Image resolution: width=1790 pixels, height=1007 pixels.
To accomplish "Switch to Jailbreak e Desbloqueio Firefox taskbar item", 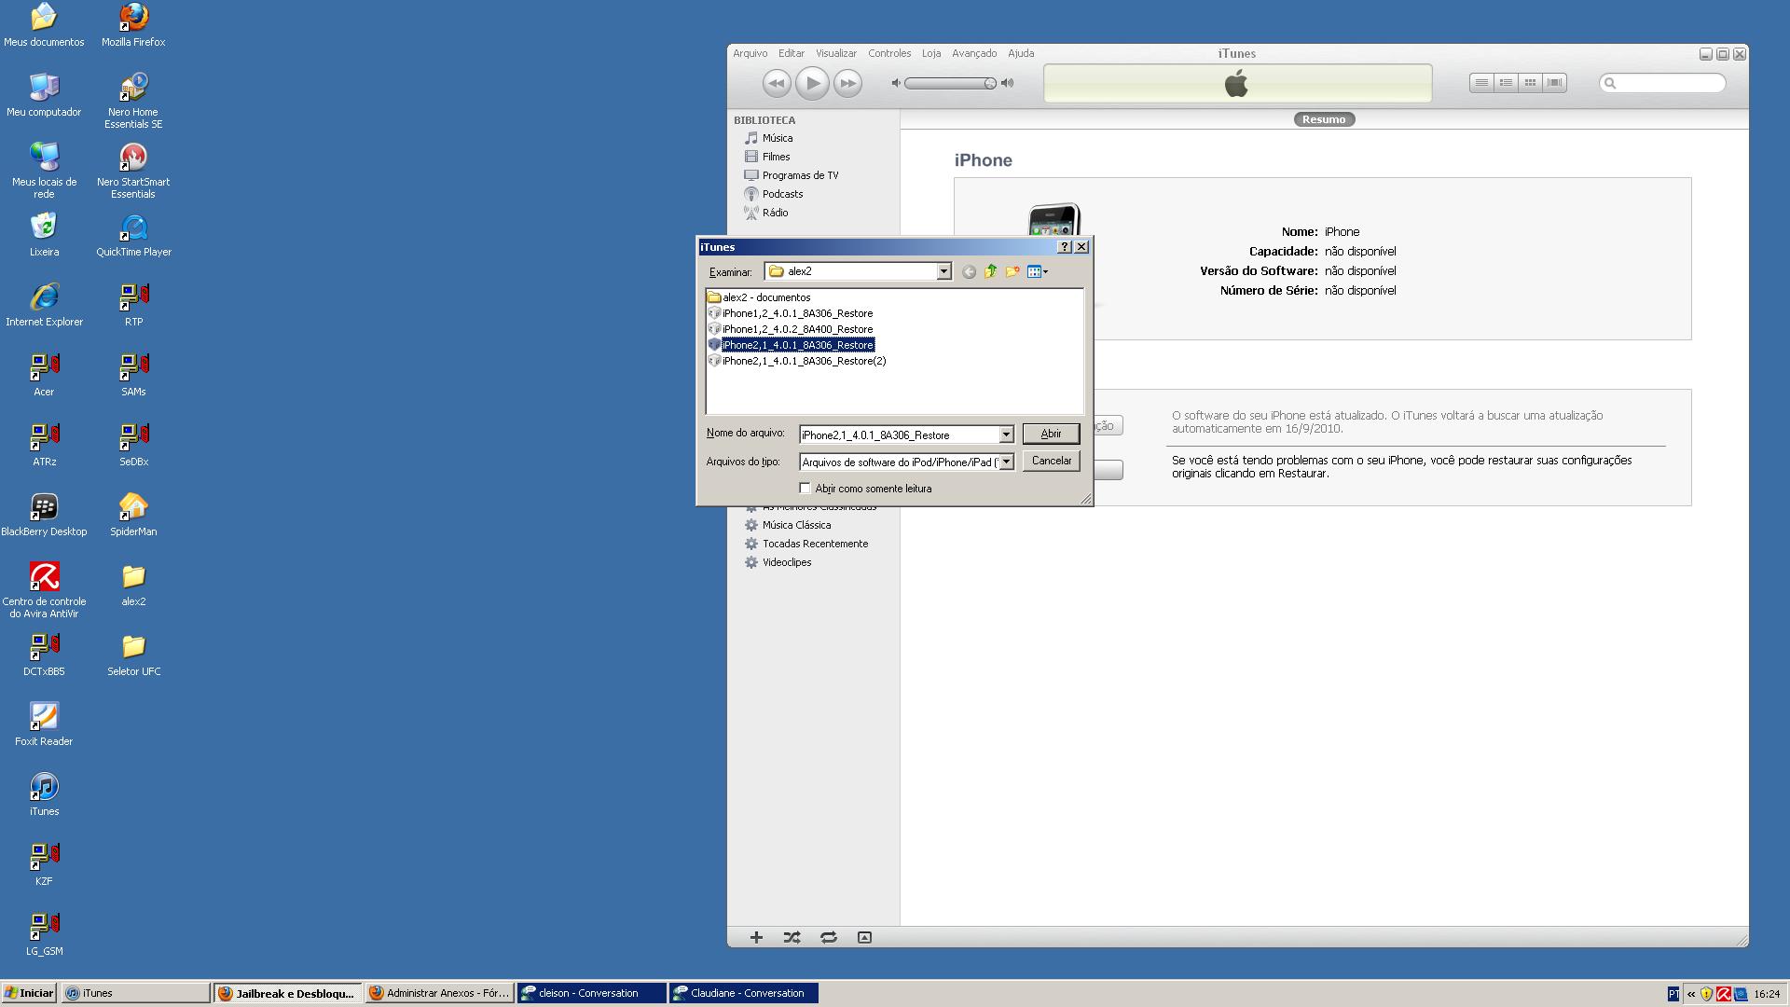I will click(288, 993).
